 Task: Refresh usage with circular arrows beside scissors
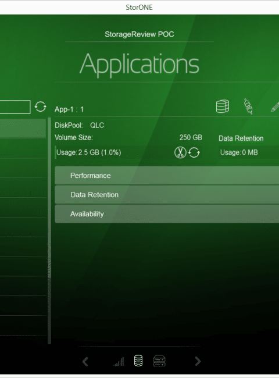194,152
